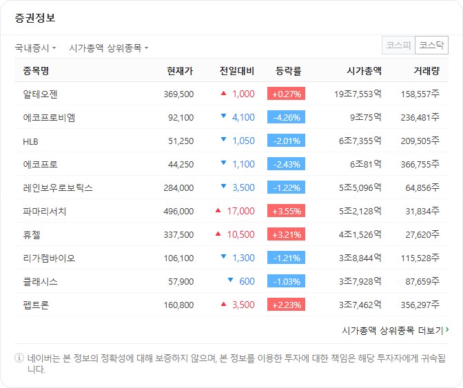Click the info icon beside the disclaimer text
Screen dimensions: 463x388
tap(19, 358)
